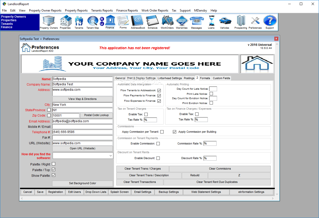Expand 'How did you find the software' dropdown
The width and height of the screenshot is (319, 218).
[111, 156]
